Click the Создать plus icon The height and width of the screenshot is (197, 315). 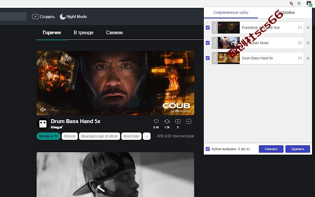pos(35,16)
